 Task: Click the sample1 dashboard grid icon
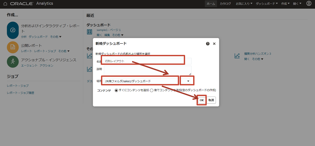(90, 32)
